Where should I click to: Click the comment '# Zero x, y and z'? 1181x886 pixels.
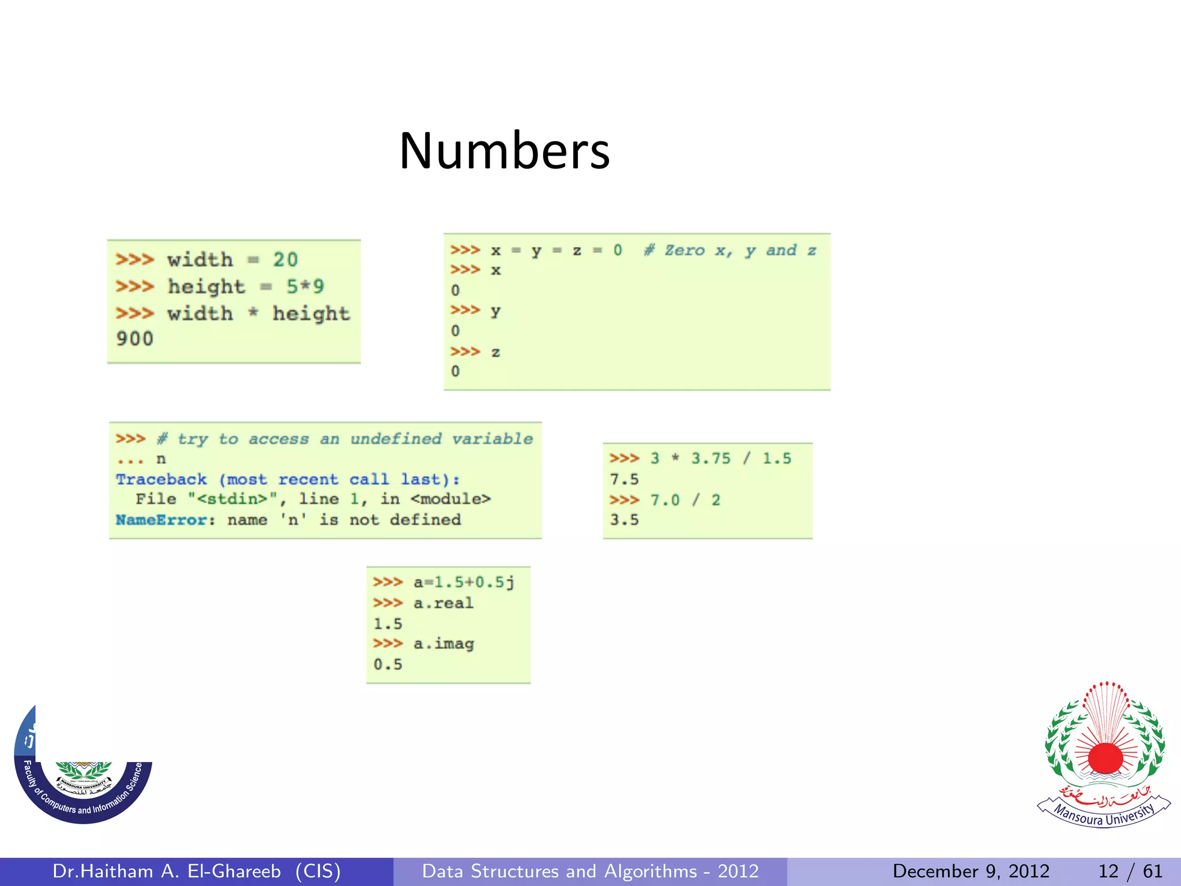click(x=730, y=250)
